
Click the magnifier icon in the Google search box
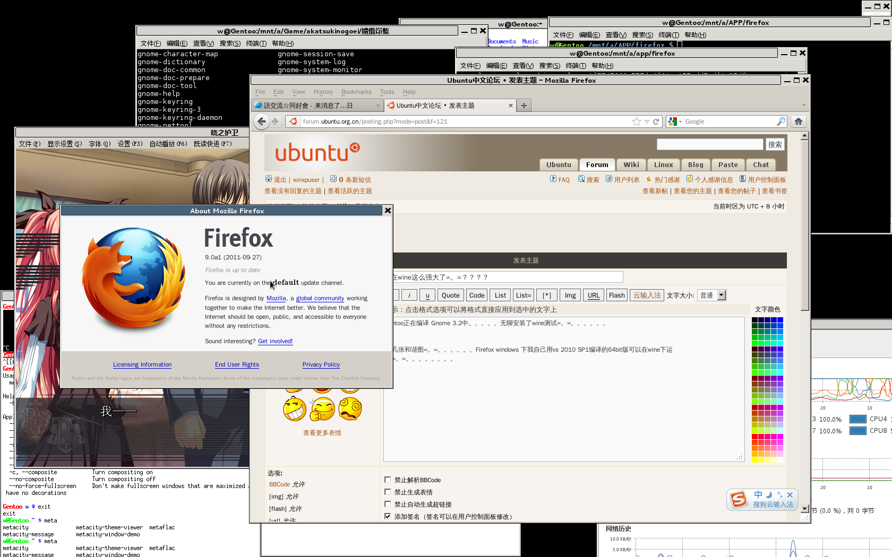point(780,121)
